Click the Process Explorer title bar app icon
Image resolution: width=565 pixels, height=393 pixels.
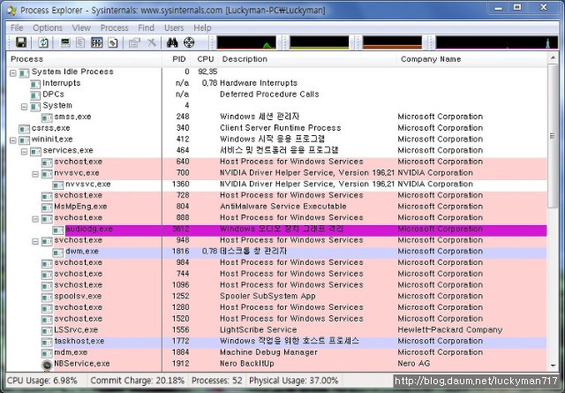point(11,10)
